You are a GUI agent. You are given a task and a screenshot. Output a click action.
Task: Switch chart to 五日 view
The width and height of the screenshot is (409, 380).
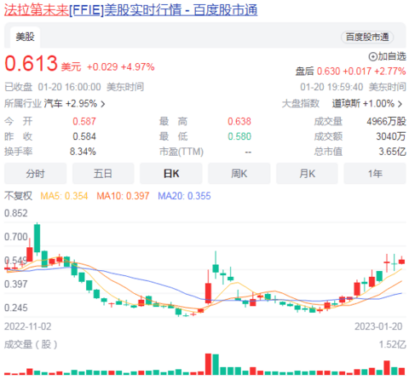[x=103, y=174]
